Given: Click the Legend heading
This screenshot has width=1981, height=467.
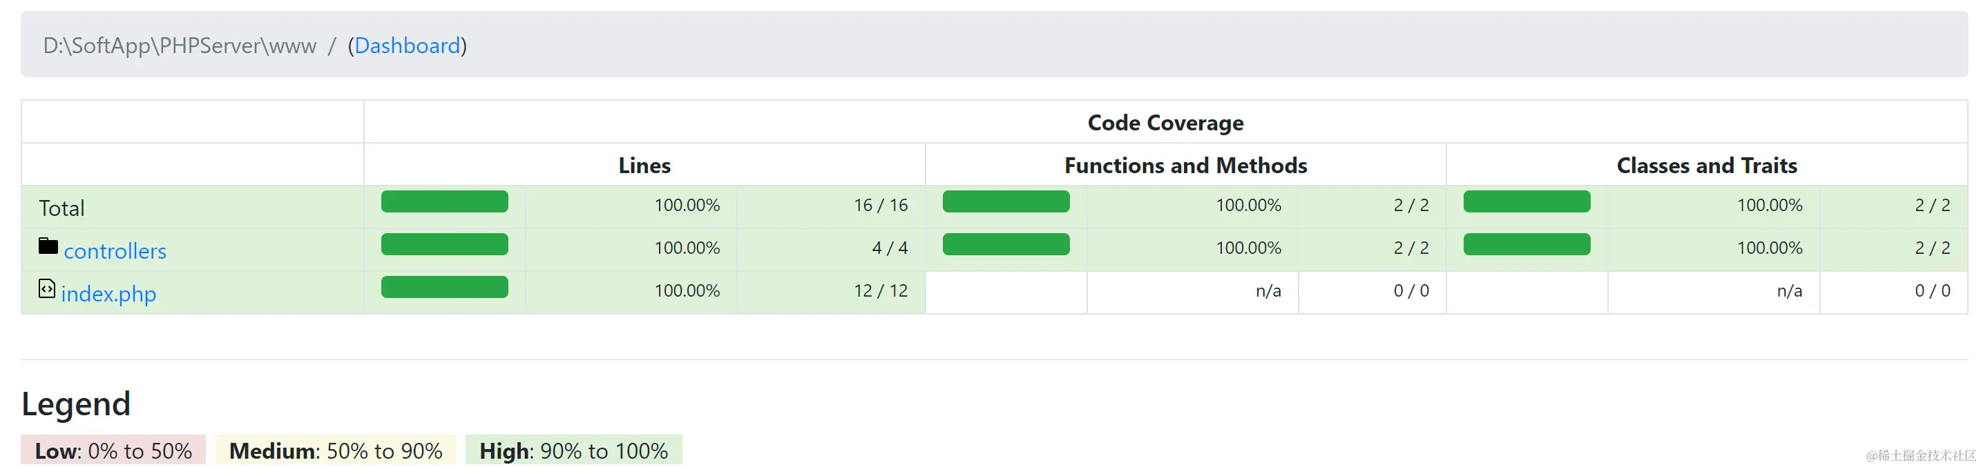Looking at the screenshot, I should pos(76,404).
